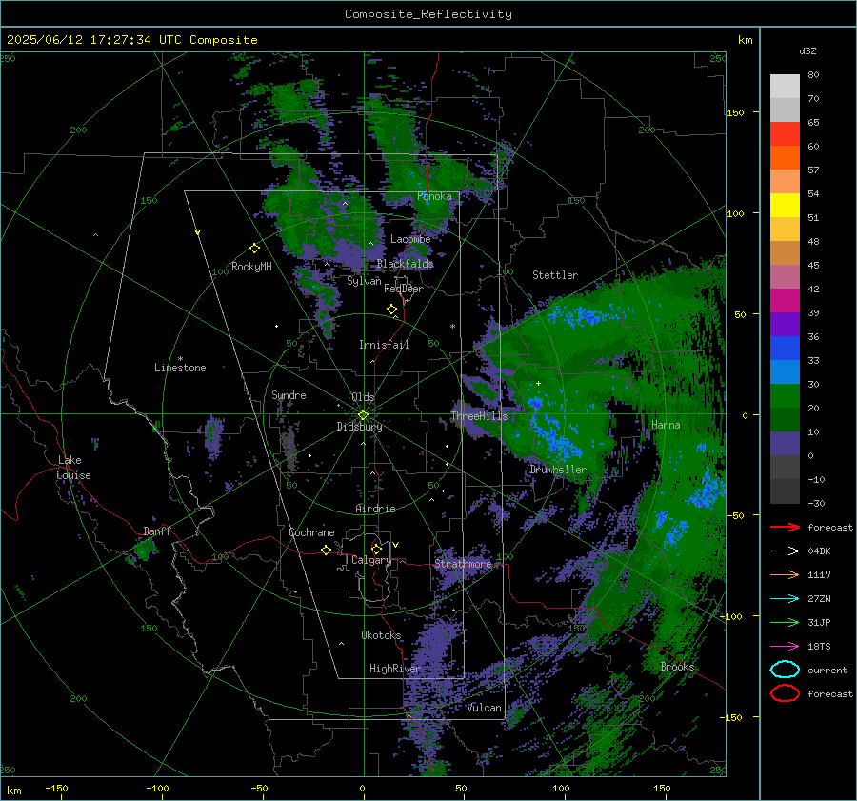This screenshot has width=857, height=801.
Task: Click the Cochrane city label
Action: [311, 532]
